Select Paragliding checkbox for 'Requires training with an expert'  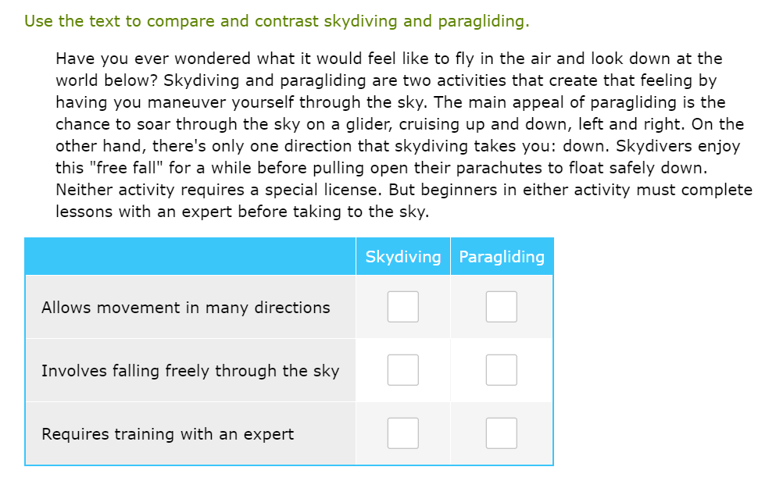[x=501, y=433]
